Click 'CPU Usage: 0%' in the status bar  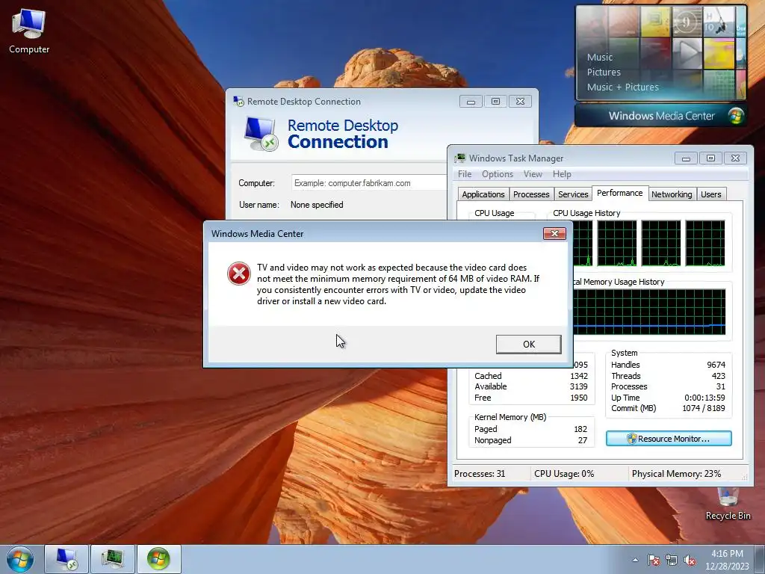[x=564, y=473]
